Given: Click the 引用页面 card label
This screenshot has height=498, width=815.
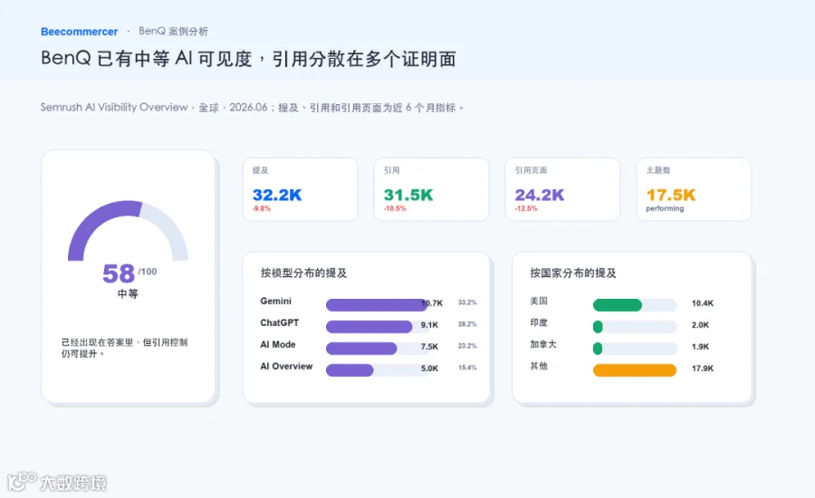Looking at the screenshot, I should [531, 170].
